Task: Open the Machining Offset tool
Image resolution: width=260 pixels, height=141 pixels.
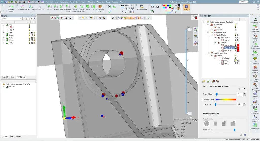Action: 100,7
